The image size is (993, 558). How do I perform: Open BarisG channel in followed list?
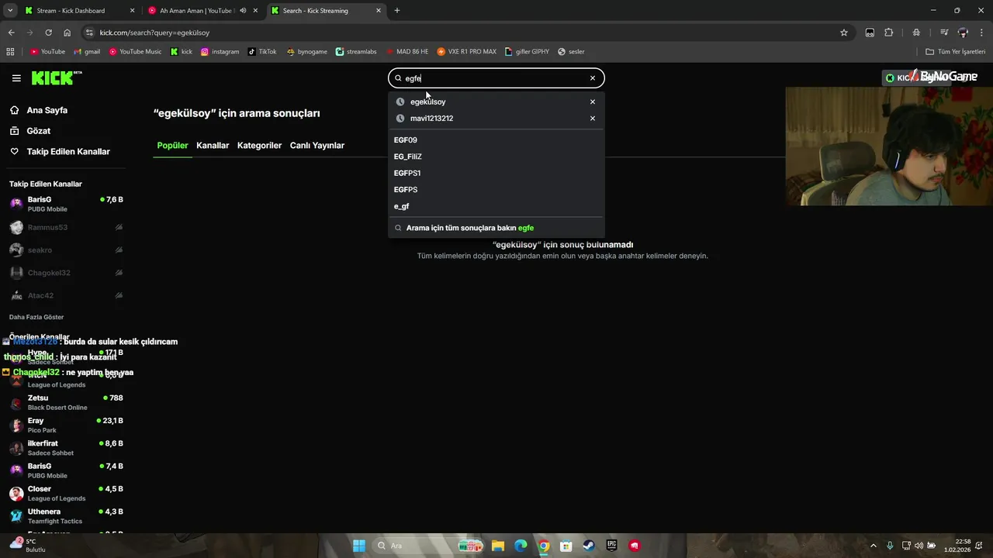point(66,205)
